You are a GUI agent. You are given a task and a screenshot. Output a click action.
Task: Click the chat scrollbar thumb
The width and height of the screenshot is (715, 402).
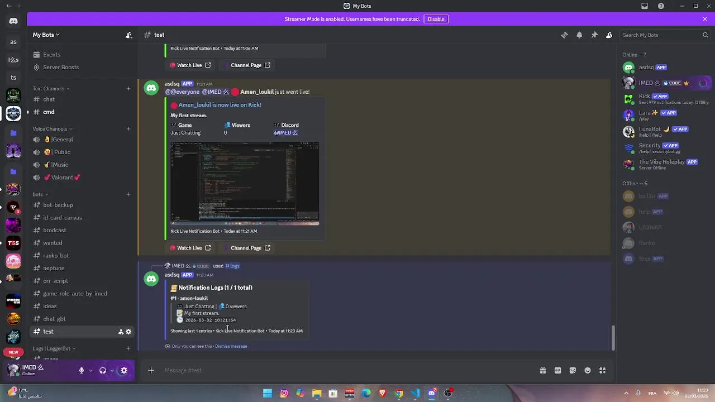coord(613,338)
